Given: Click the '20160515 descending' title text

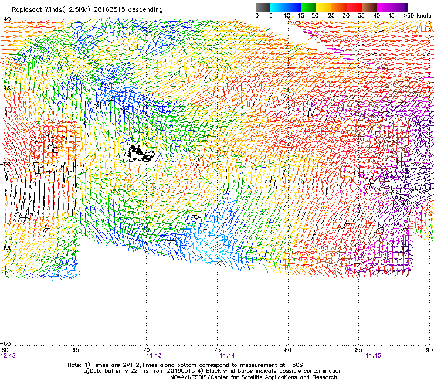Looking at the screenshot, I should click(128, 9).
